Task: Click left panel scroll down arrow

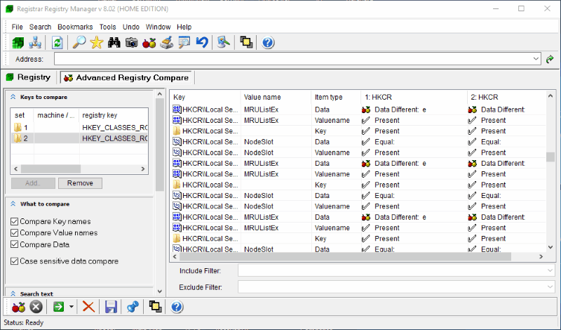Action: pyautogui.click(x=160, y=291)
